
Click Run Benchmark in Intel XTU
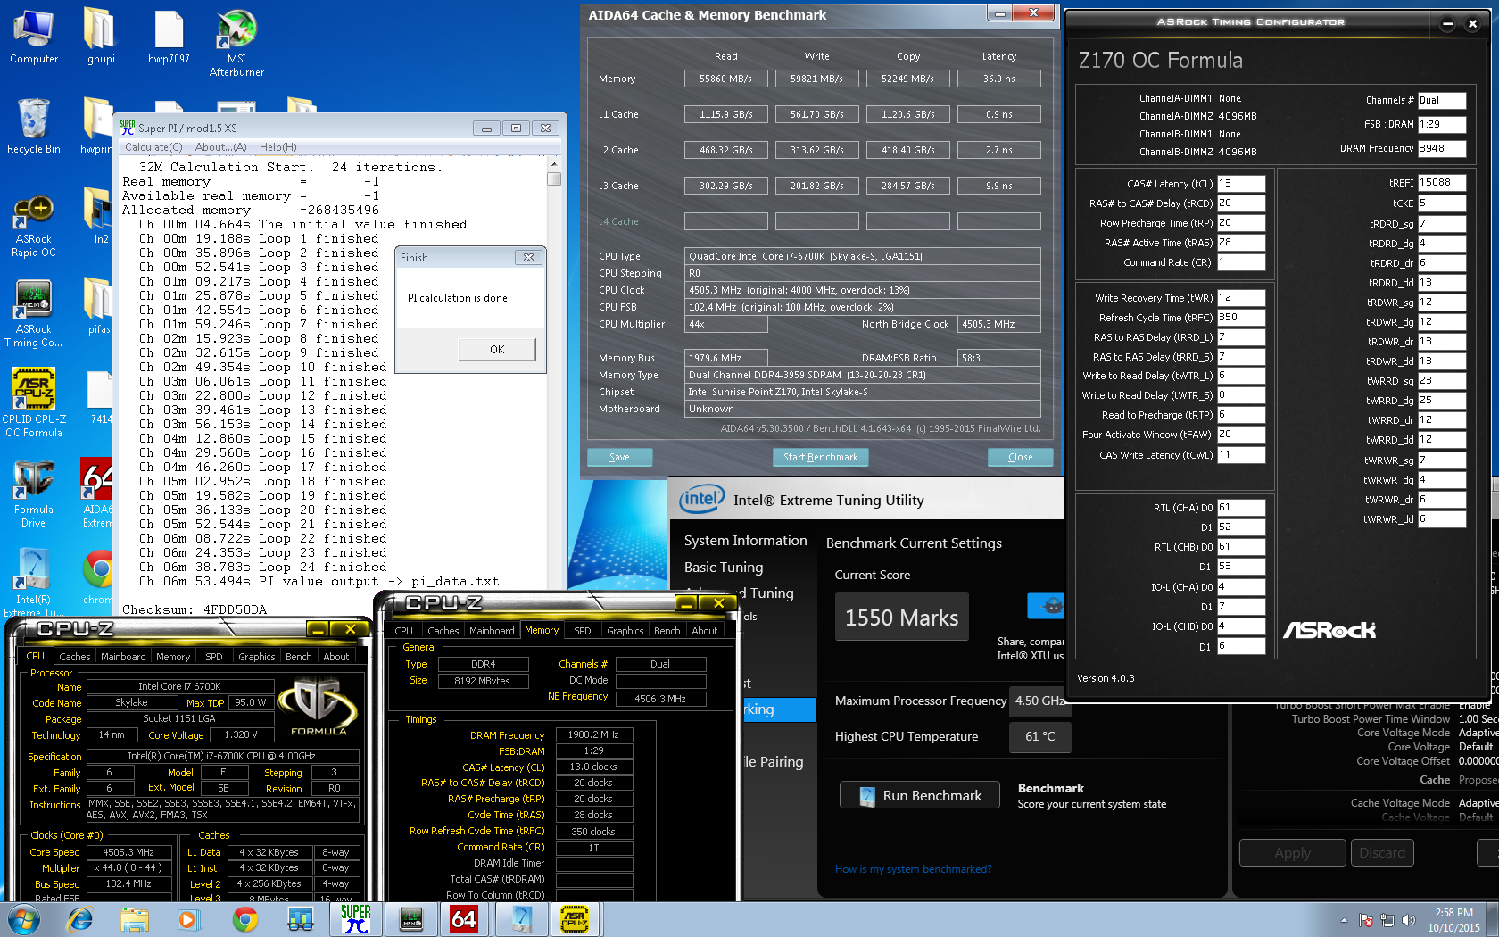(x=921, y=795)
